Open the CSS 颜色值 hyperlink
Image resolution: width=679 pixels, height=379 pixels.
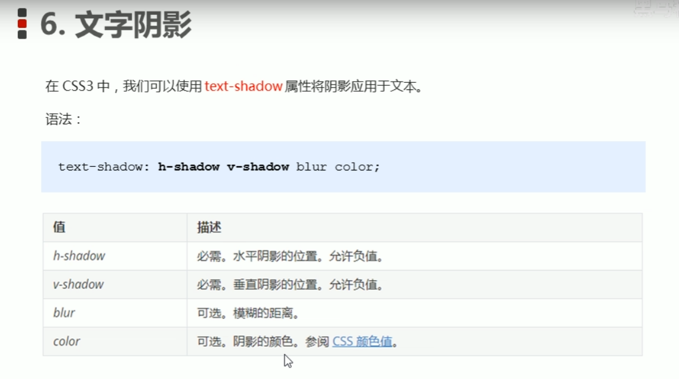(x=362, y=341)
